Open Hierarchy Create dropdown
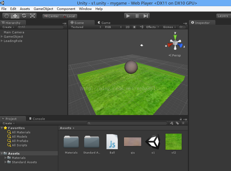This screenshot has height=171, width=231. point(8,27)
